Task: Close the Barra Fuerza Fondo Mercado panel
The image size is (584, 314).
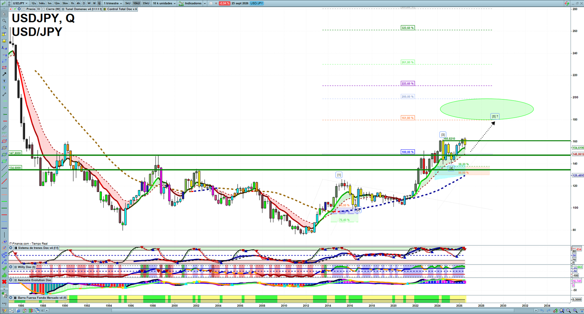Action: pos(11,298)
